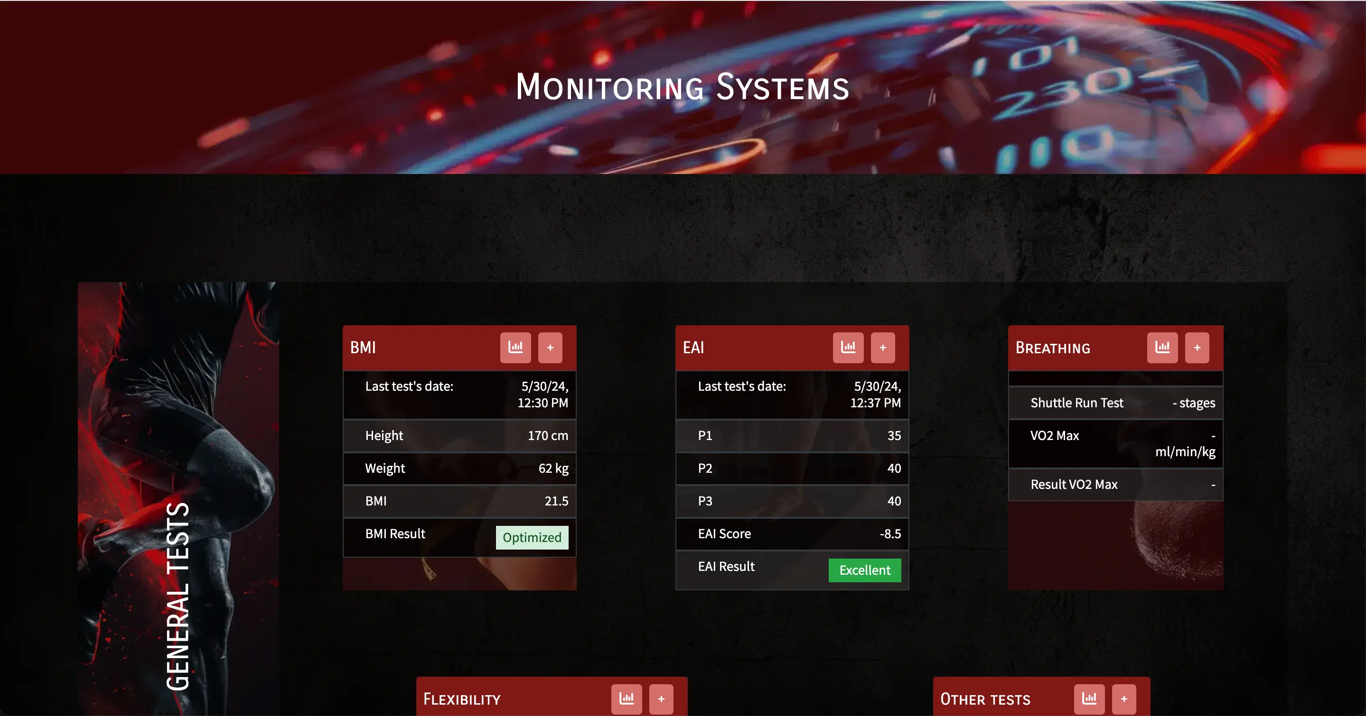Click the chart icon on Breathing panel
Screen dimensions: 1366x716
pyautogui.click(x=1163, y=347)
